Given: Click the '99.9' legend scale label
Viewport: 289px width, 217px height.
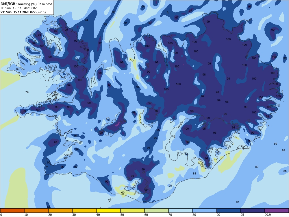Looking at the screenshot, I should click(x=267, y=215).
